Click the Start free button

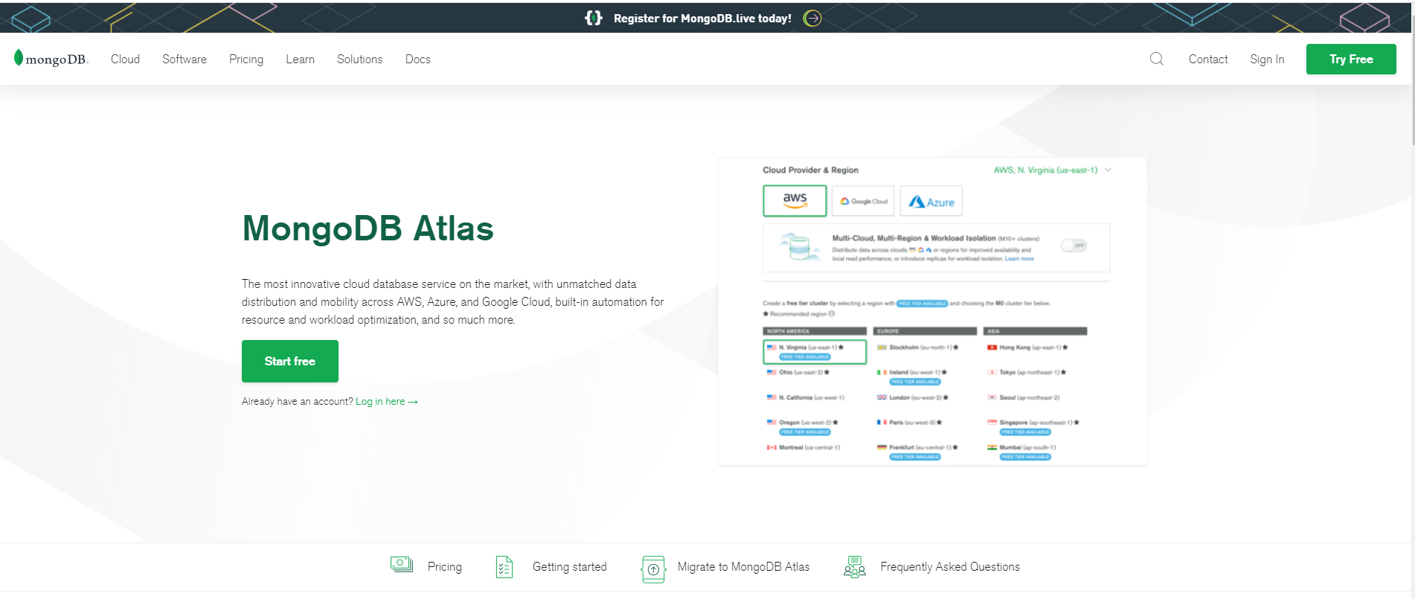(290, 361)
